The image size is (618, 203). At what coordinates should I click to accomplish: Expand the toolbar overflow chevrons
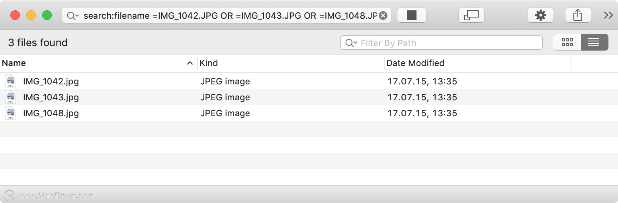pos(608,15)
